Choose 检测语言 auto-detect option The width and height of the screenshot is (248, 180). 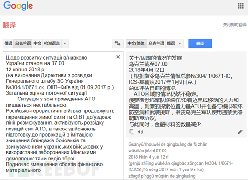click(52, 43)
